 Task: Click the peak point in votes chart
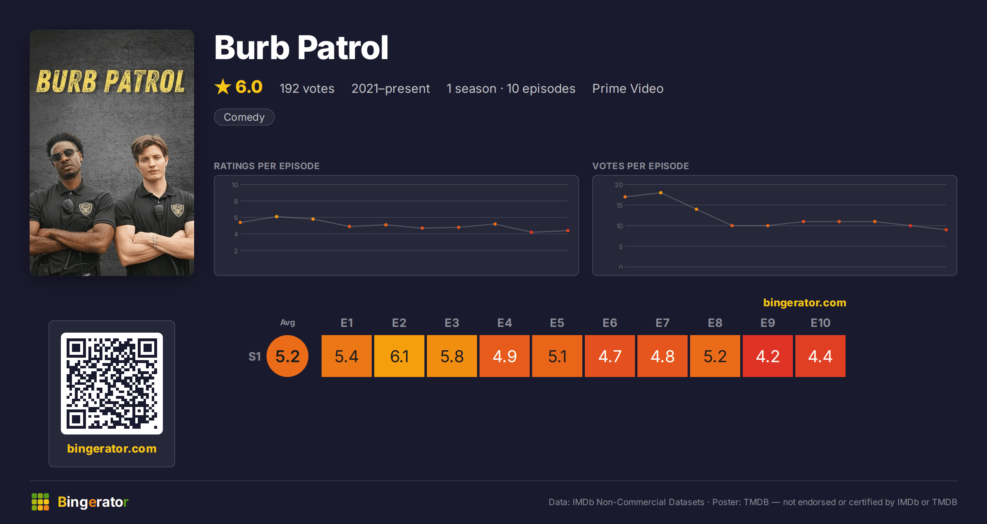point(661,193)
